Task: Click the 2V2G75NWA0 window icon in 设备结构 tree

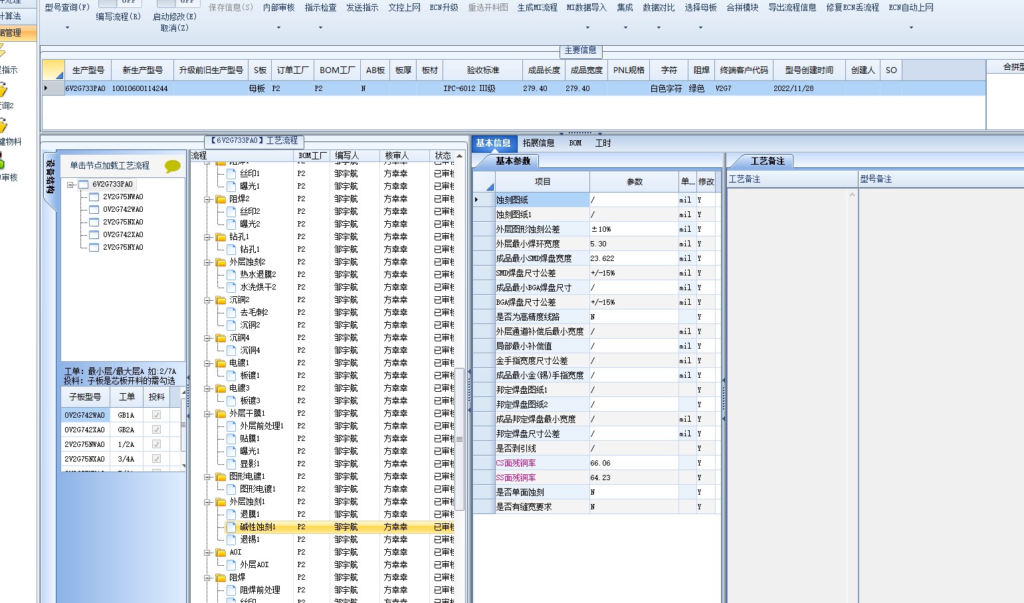Action: 94,197
